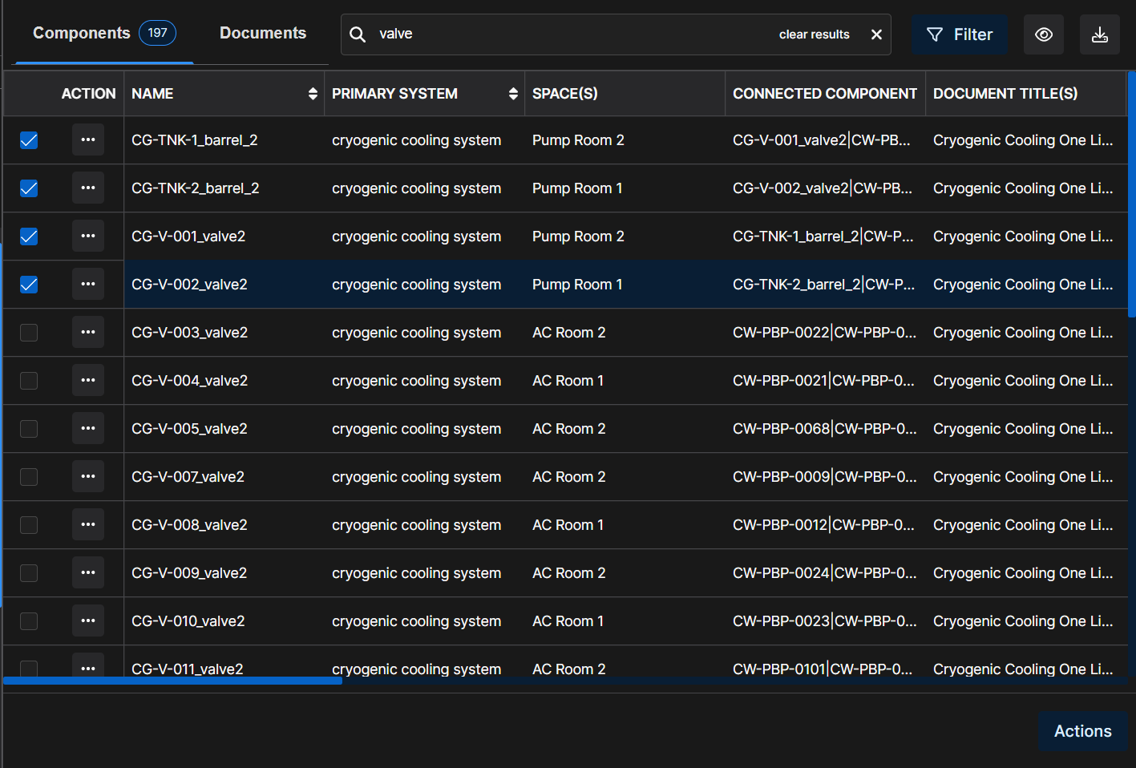Open row actions menu for CG-V-001_valve2

pos(88,236)
